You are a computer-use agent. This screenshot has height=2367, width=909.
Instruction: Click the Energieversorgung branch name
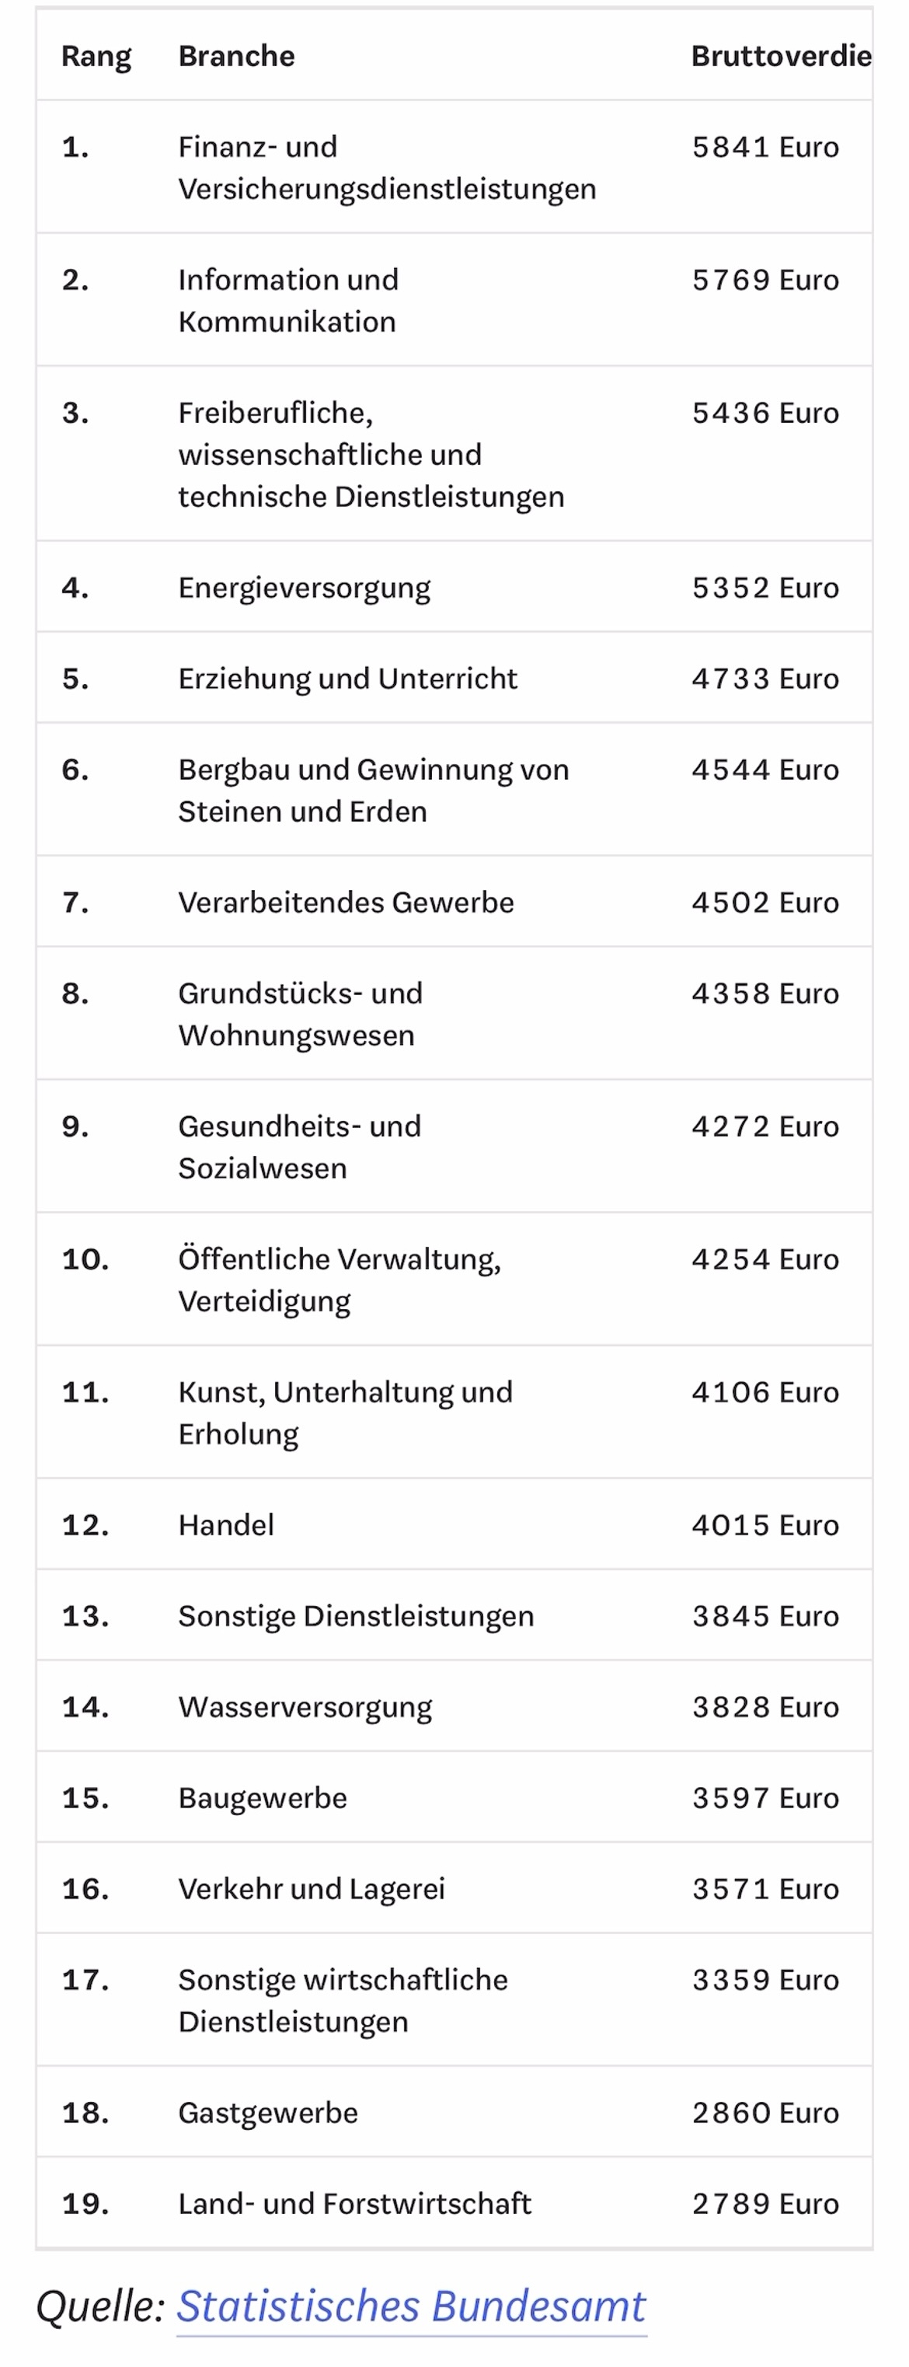(304, 588)
